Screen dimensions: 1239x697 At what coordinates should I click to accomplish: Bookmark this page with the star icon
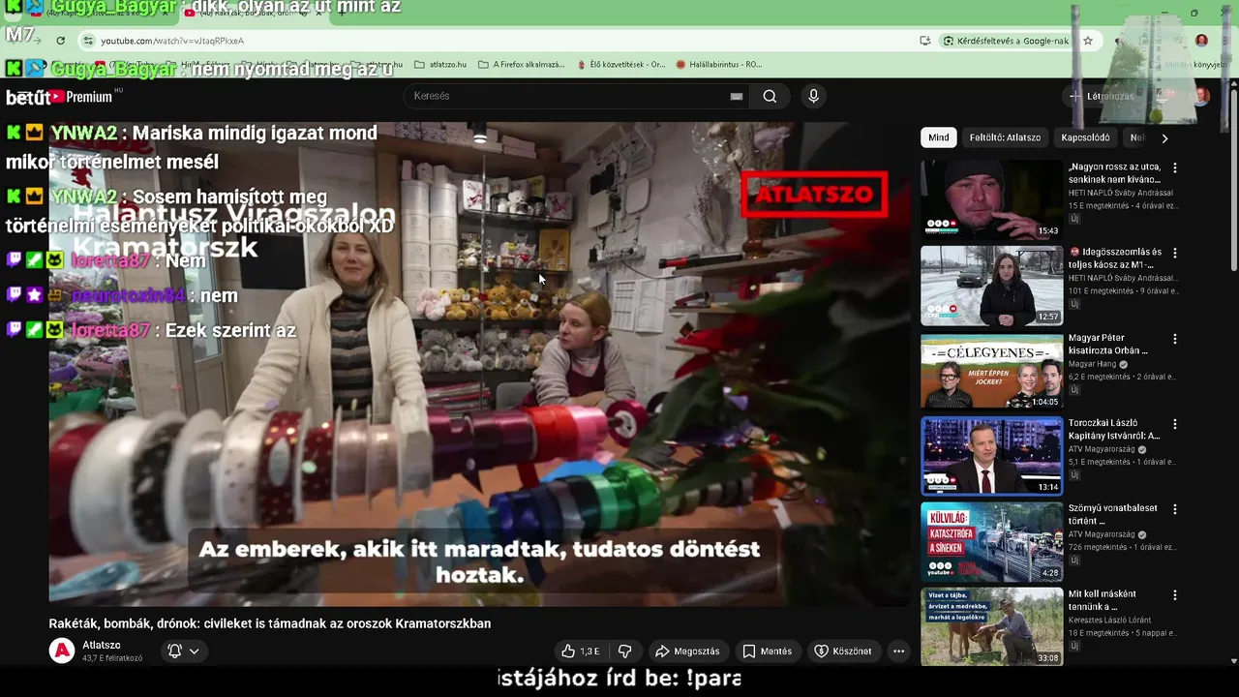1088,41
